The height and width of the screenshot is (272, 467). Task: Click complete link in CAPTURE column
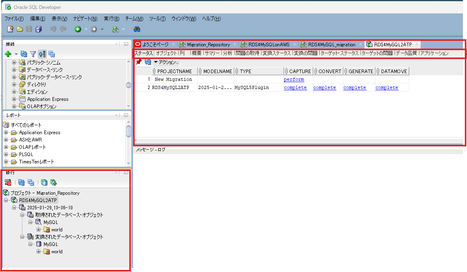tap(295, 87)
